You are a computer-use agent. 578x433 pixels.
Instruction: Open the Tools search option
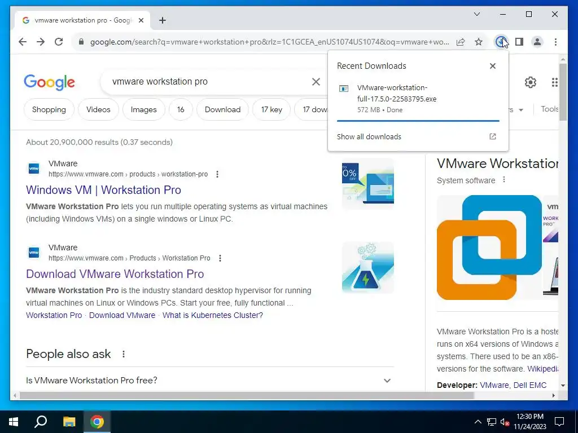click(549, 109)
